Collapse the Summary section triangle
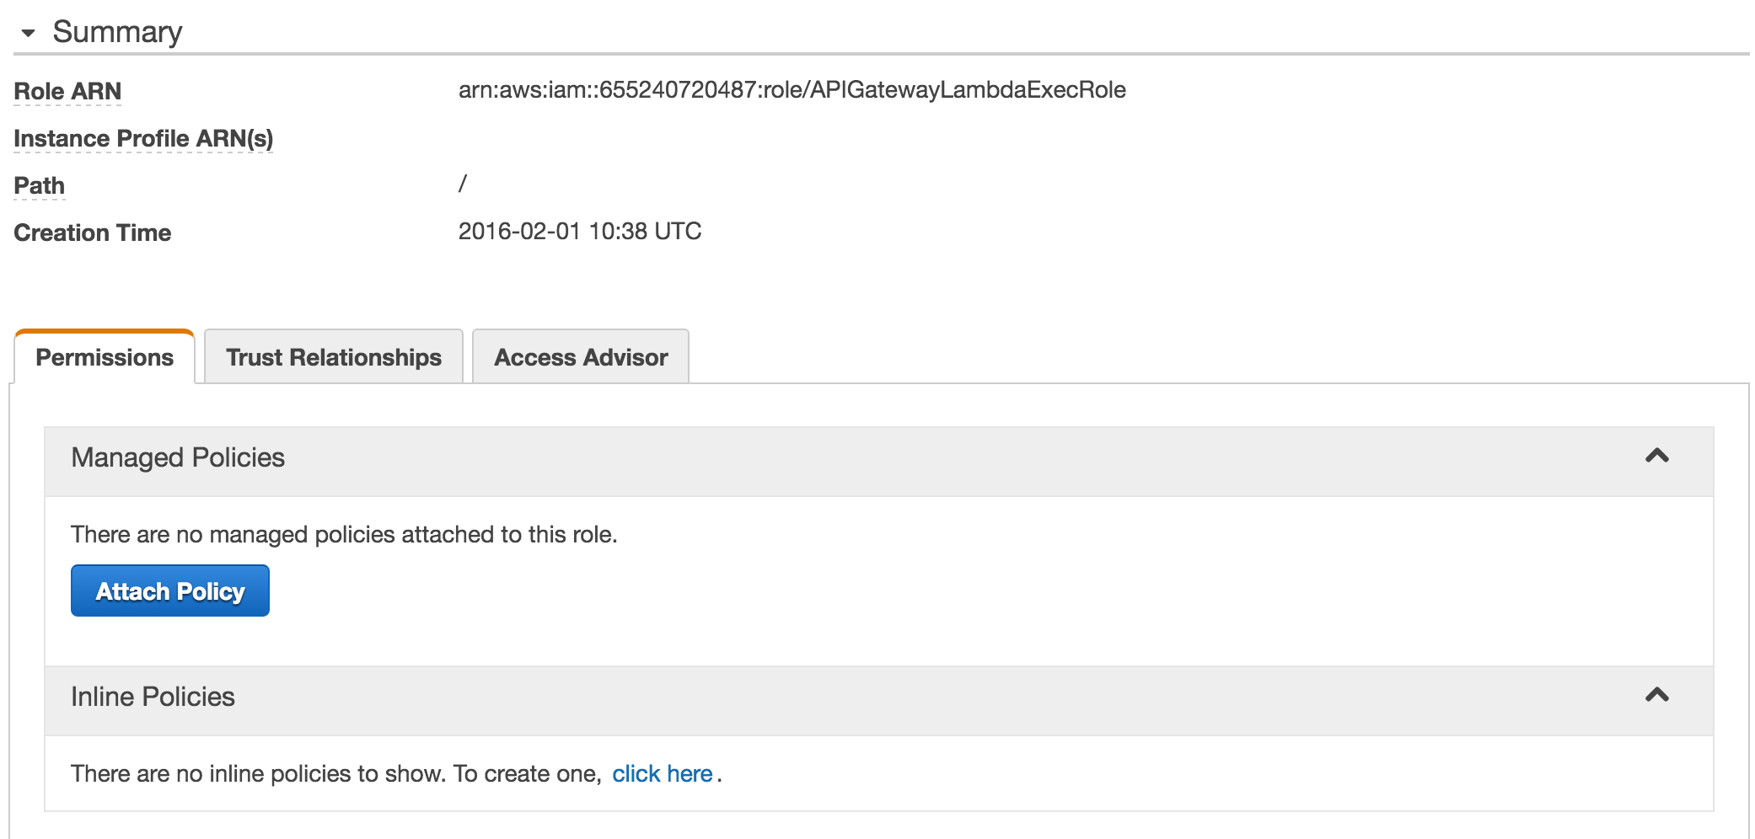The image size is (1755, 839). 28,34
